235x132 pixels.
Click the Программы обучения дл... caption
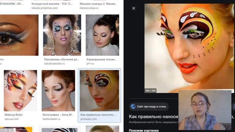[61, 59]
